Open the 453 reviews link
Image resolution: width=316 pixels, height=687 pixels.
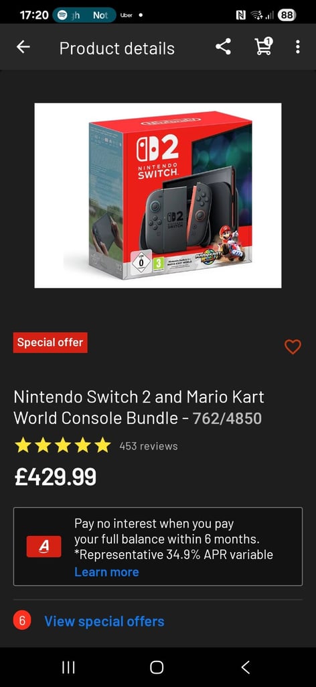coord(149,446)
